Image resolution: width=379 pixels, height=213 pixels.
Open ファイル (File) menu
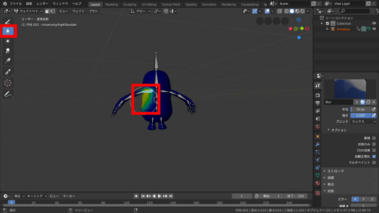point(16,4)
